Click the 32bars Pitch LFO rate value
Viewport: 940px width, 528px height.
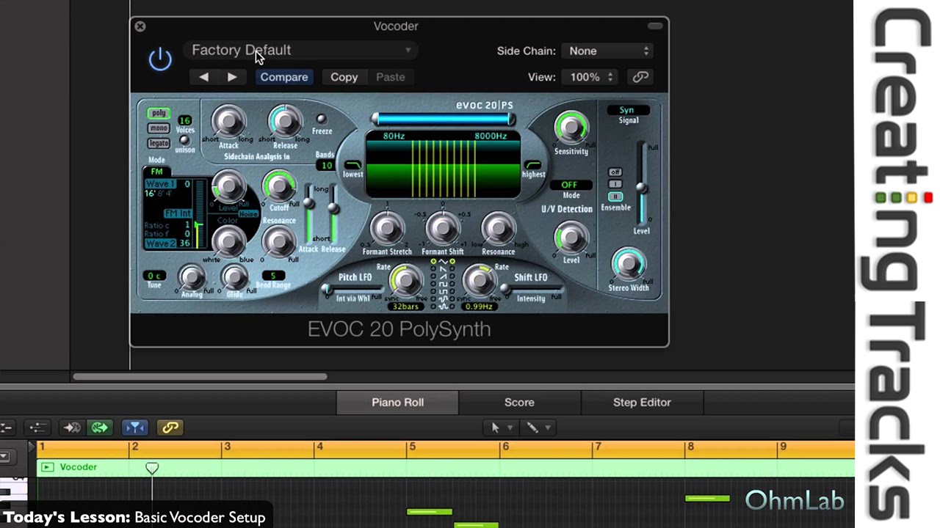(x=405, y=307)
